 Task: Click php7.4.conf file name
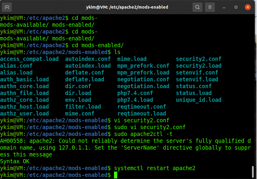click(135, 93)
